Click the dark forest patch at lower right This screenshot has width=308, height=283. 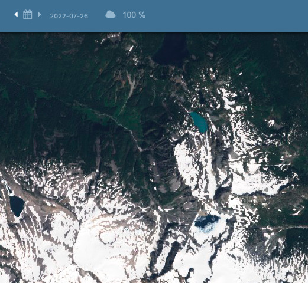point(296,240)
